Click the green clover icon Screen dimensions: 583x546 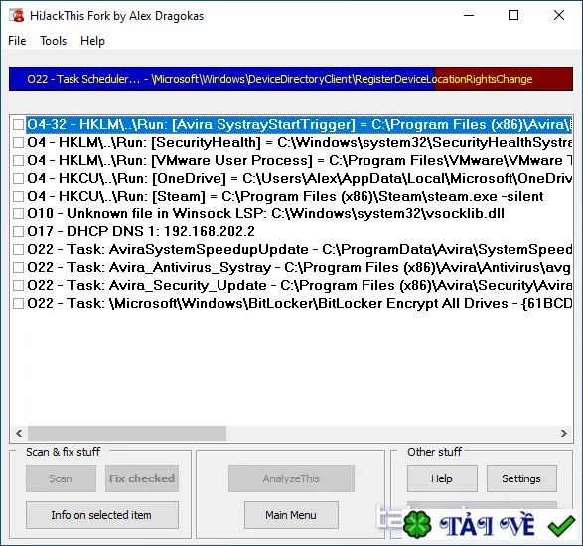417,524
